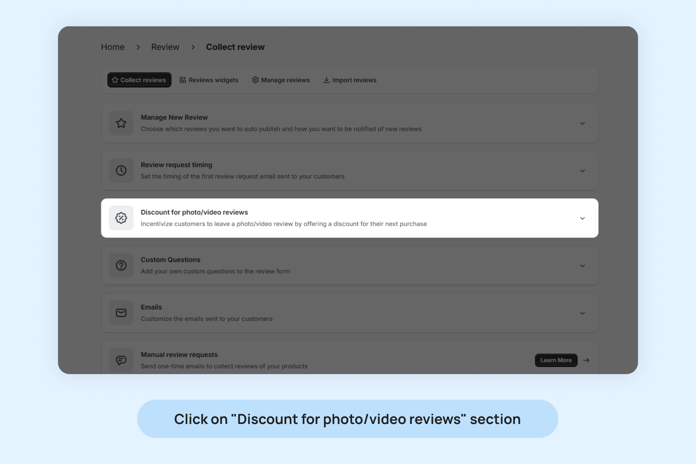Viewport: 696px width, 464px height.
Task: Expand Discount for photo/video reviews chevron
Action: pos(582,218)
